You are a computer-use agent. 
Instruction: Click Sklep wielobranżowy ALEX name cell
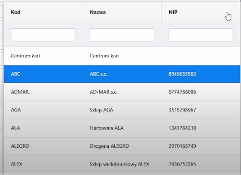(x=120, y=164)
